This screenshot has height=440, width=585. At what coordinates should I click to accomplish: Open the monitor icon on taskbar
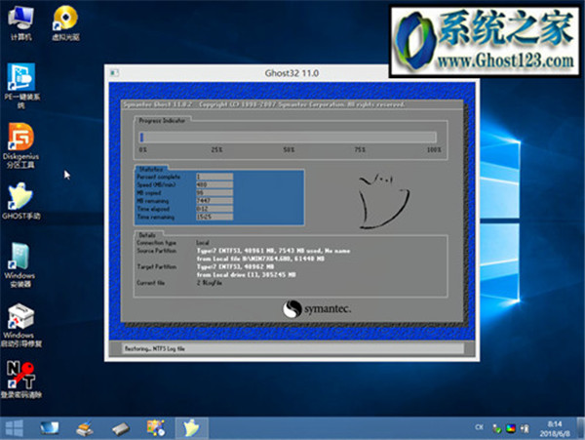point(50,428)
